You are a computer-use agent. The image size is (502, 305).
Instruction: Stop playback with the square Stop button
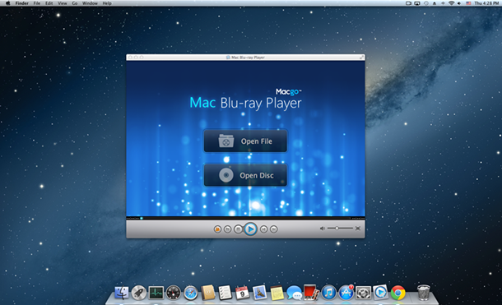coord(238,229)
